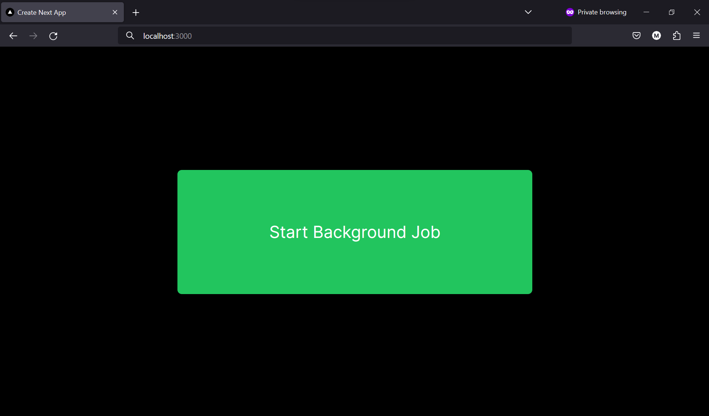
Task: Open the extensions puzzle-piece icon
Action: click(676, 35)
